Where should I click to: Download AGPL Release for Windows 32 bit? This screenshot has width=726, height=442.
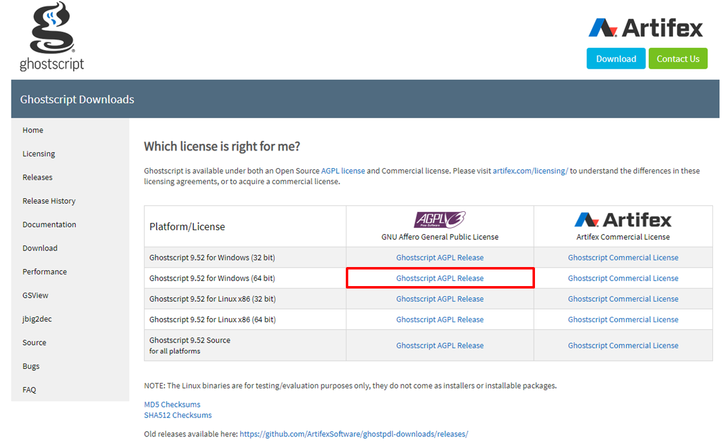coord(439,257)
